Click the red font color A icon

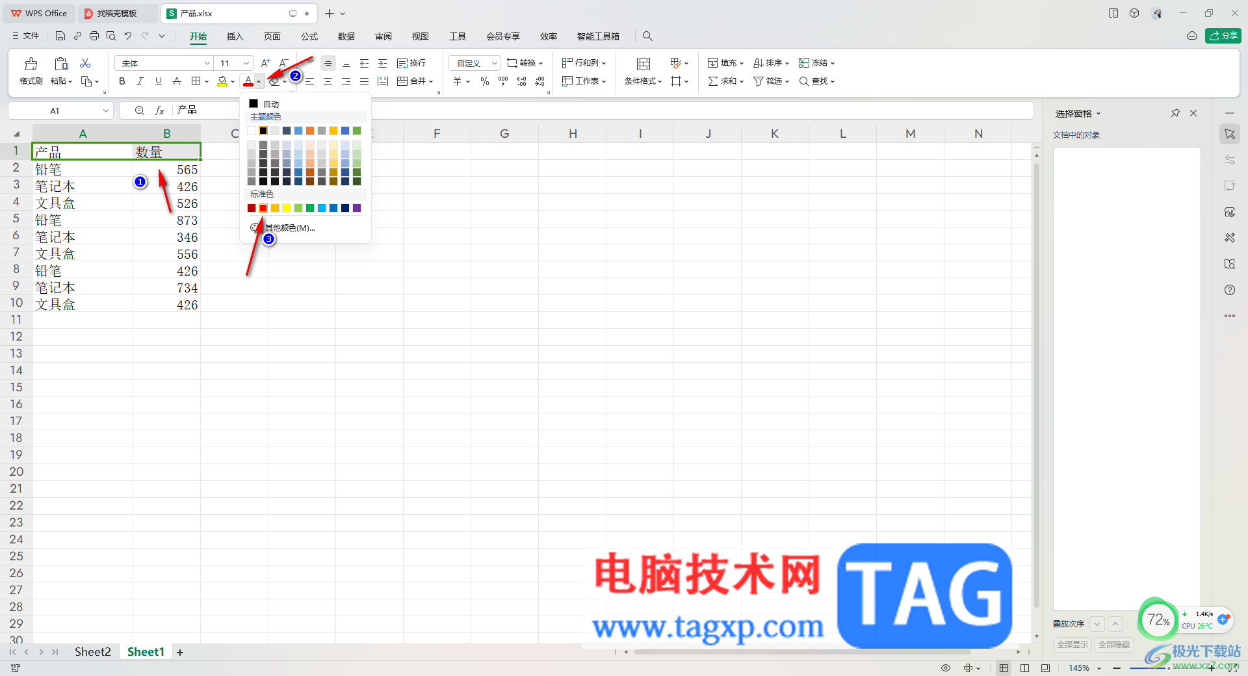(248, 81)
